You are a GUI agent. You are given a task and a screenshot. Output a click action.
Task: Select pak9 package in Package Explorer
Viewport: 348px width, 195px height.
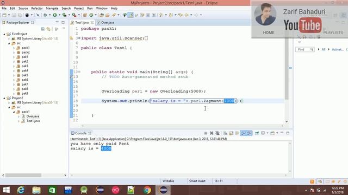[x=24, y=93]
